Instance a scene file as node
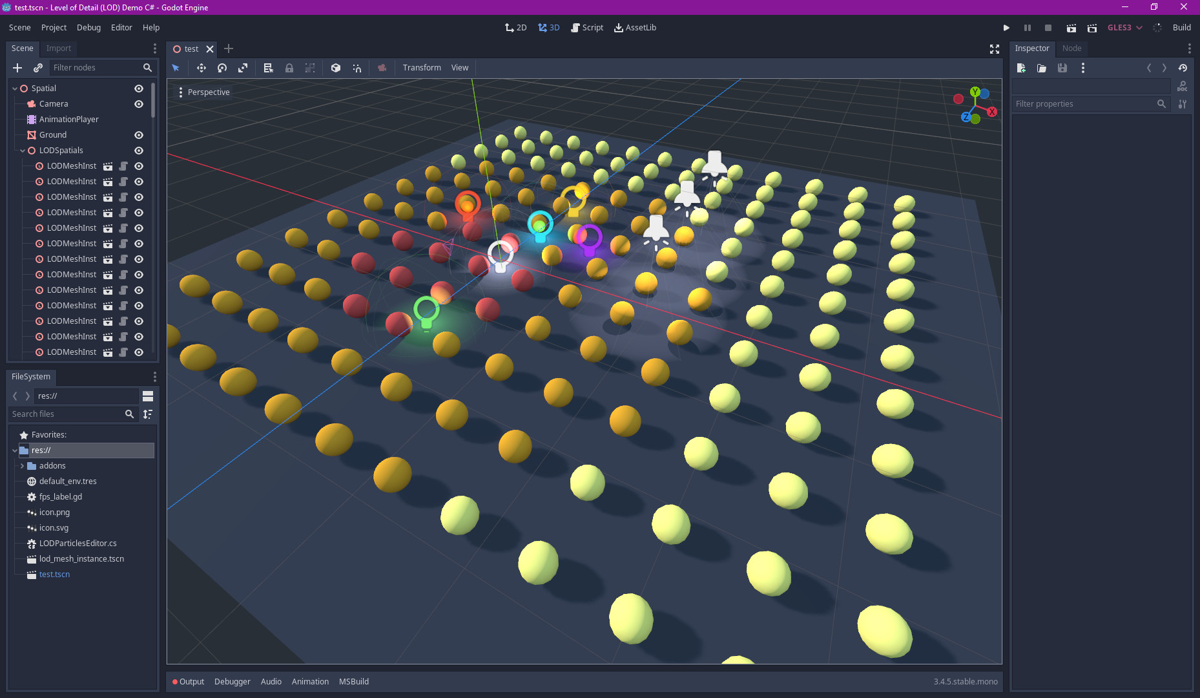The height and width of the screenshot is (698, 1200). pos(38,67)
